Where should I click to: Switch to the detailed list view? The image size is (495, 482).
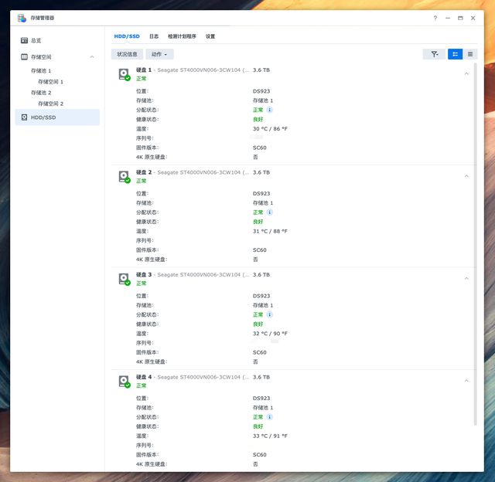(x=455, y=54)
